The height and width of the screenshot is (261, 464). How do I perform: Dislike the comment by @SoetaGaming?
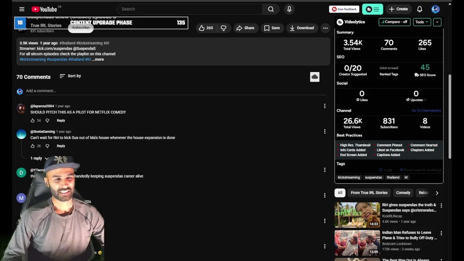[47, 146]
